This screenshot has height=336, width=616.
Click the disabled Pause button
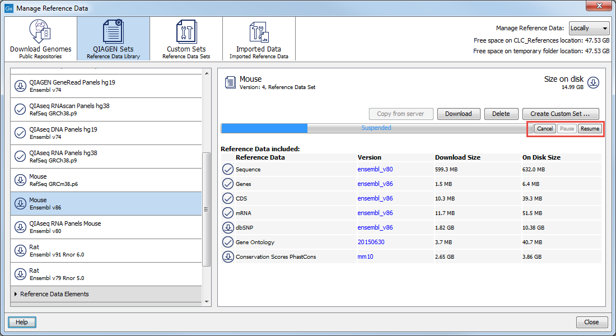click(567, 128)
